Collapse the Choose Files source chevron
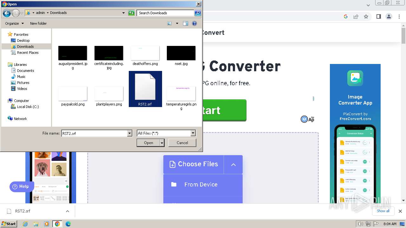The width and height of the screenshot is (406, 228). tap(233, 164)
